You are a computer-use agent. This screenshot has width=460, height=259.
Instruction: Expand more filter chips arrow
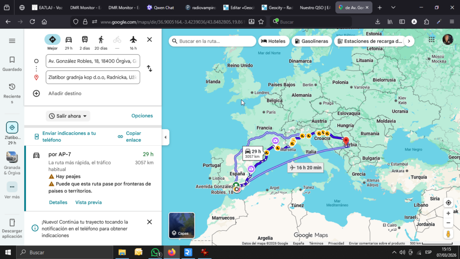408,41
